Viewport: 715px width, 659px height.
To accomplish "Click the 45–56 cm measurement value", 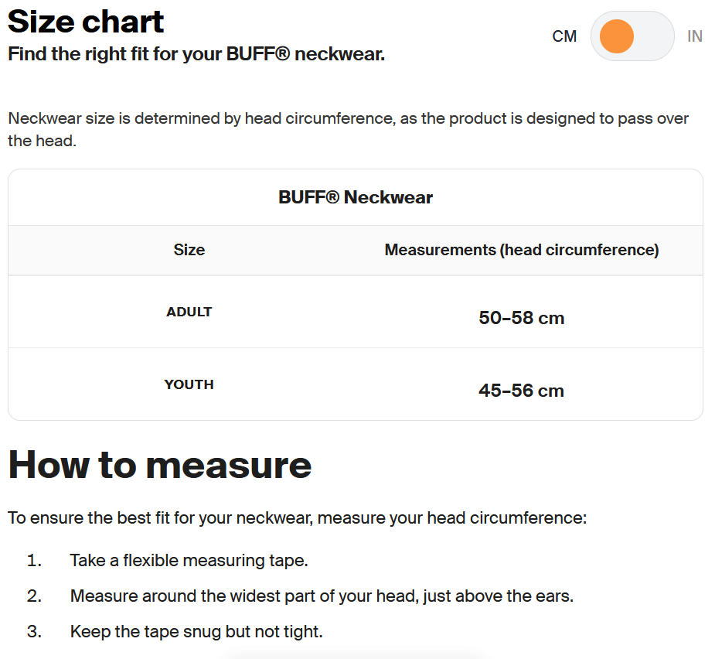I will click(522, 390).
